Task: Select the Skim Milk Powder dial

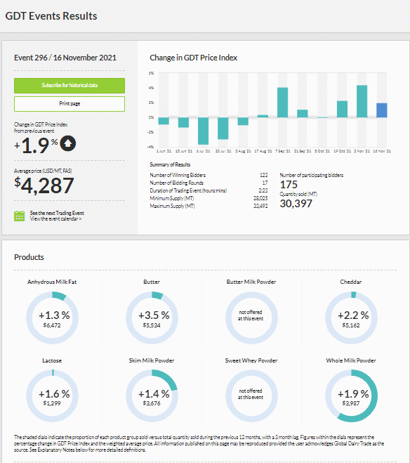Action: tap(152, 396)
